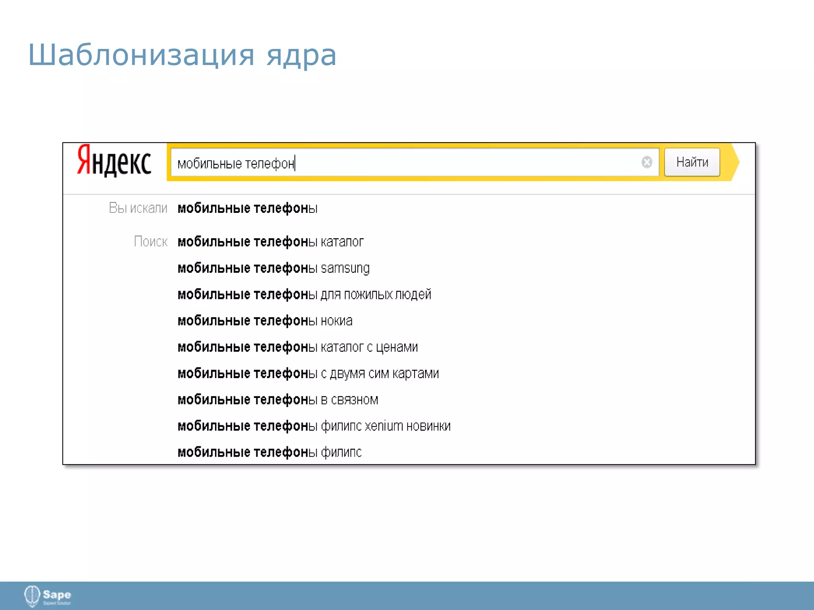The image size is (814, 610).
Task: Click last suggestion 'мобильные телефоны филипс'
Action: point(269,452)
